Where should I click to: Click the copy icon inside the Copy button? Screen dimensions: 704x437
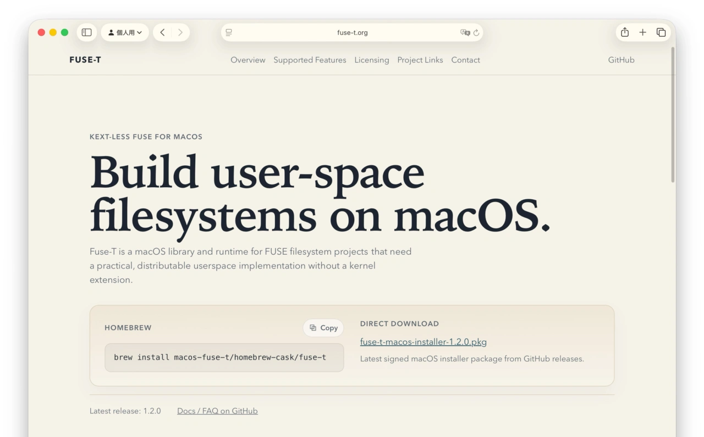click(x=313, y=328)
